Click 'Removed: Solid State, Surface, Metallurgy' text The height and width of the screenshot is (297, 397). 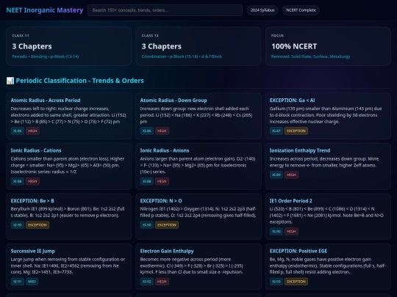(311, 56)
